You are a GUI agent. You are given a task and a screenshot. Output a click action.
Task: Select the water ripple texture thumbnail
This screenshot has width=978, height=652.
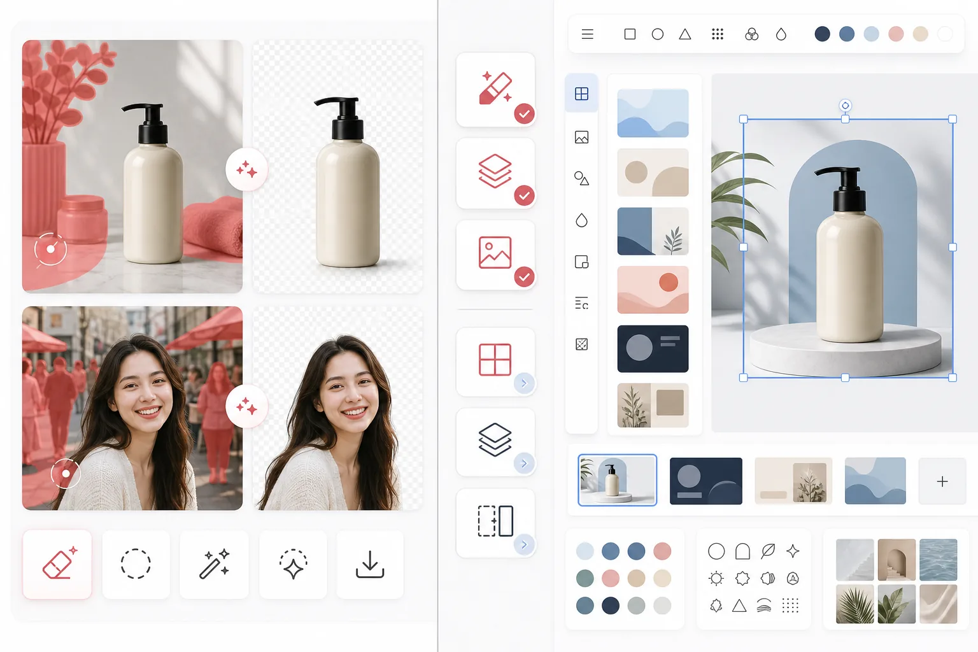click(938, 560)
